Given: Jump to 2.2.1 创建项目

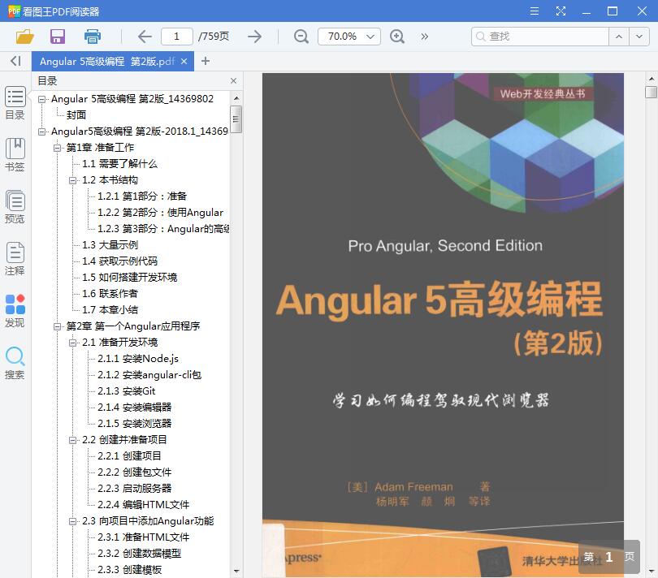Looking at the screenshot, I should 129,456.
